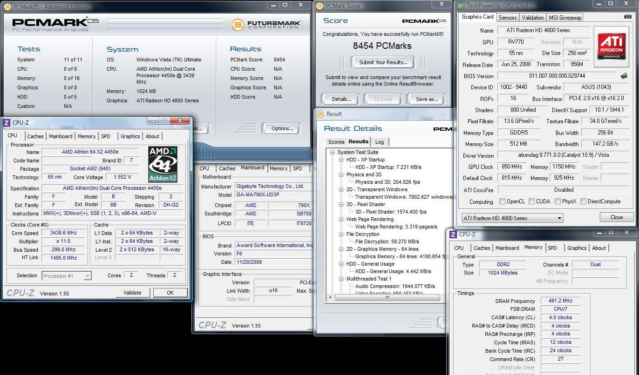Click the Memory CPU-Z window title Z icon

[x=453, y=234]
